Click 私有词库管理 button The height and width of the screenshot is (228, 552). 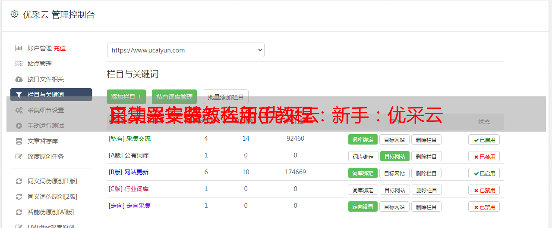174,97
